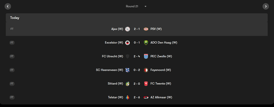
Task: Click the Ajax club crest icon
Action: (128, 29)
